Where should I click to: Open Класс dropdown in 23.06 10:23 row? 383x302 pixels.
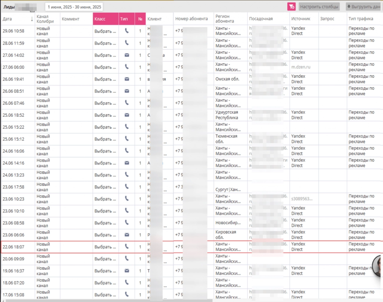point(105,199)
